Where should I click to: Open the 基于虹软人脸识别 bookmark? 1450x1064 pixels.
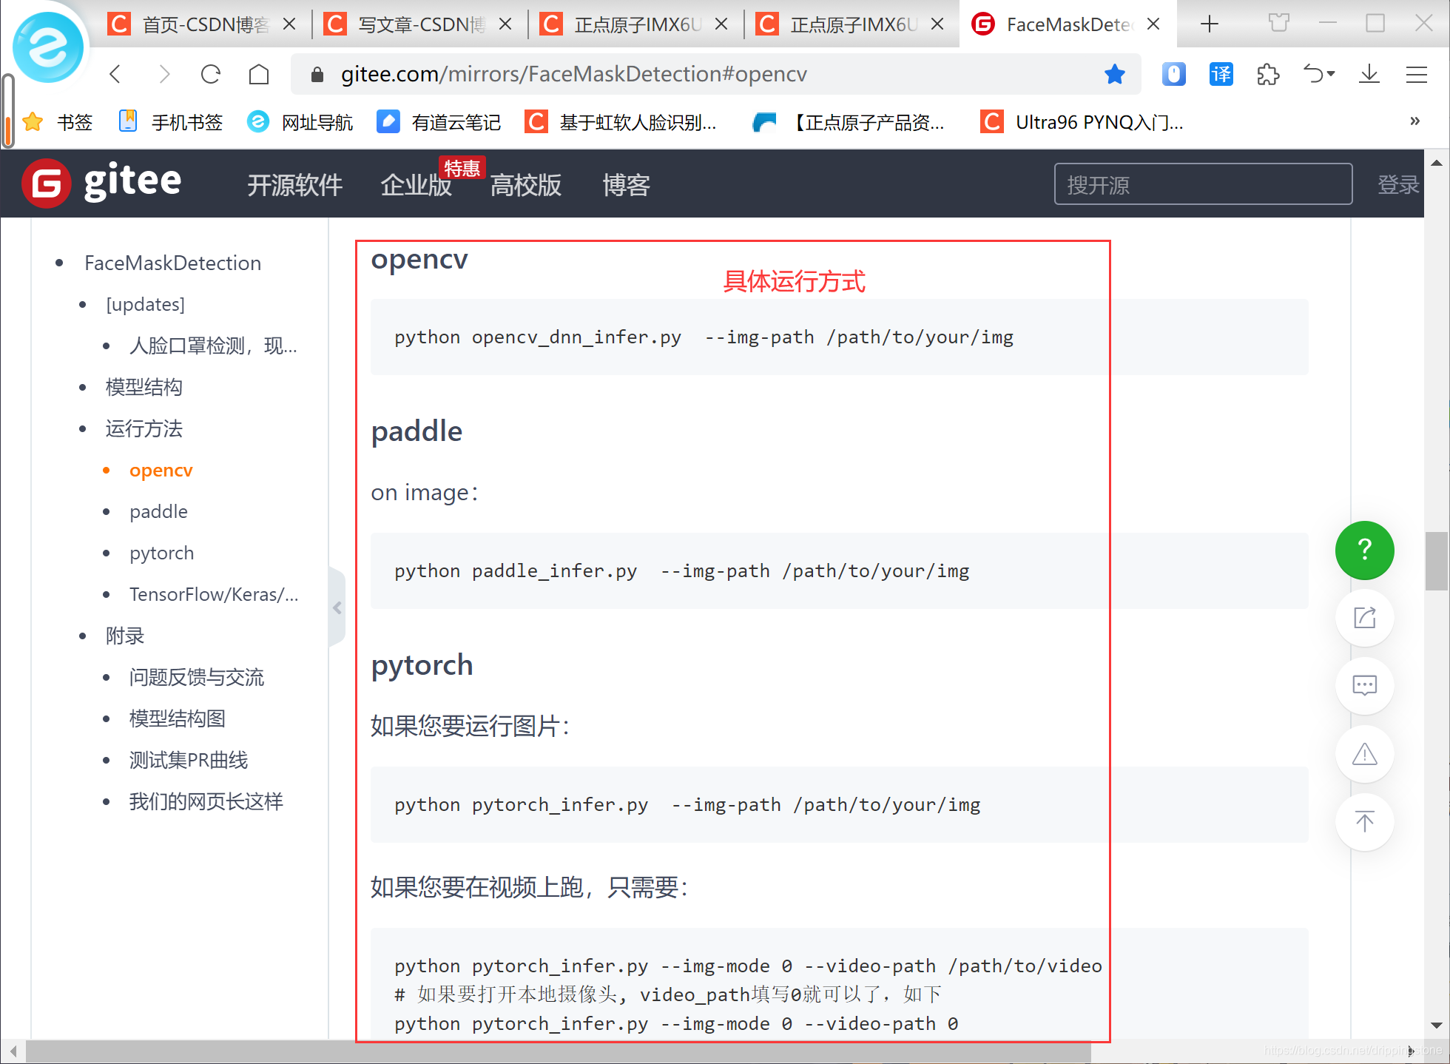(621, 122)
